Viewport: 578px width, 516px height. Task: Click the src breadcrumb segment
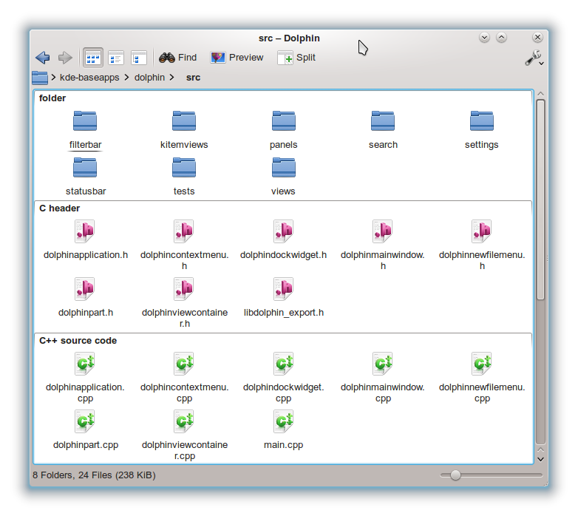[193, 78]
